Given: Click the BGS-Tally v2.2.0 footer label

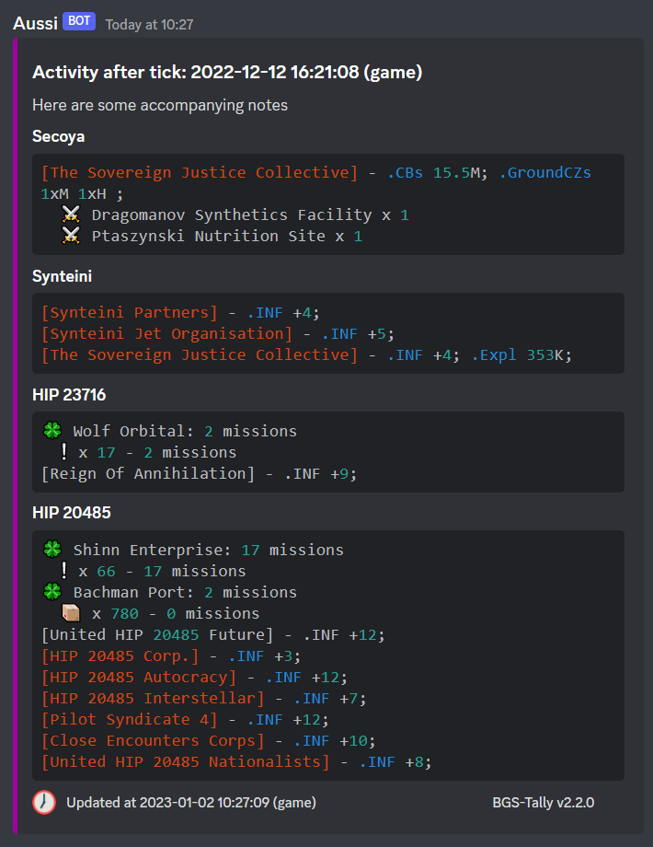Looking at the screenshot, I should click(x=543, y=803).
